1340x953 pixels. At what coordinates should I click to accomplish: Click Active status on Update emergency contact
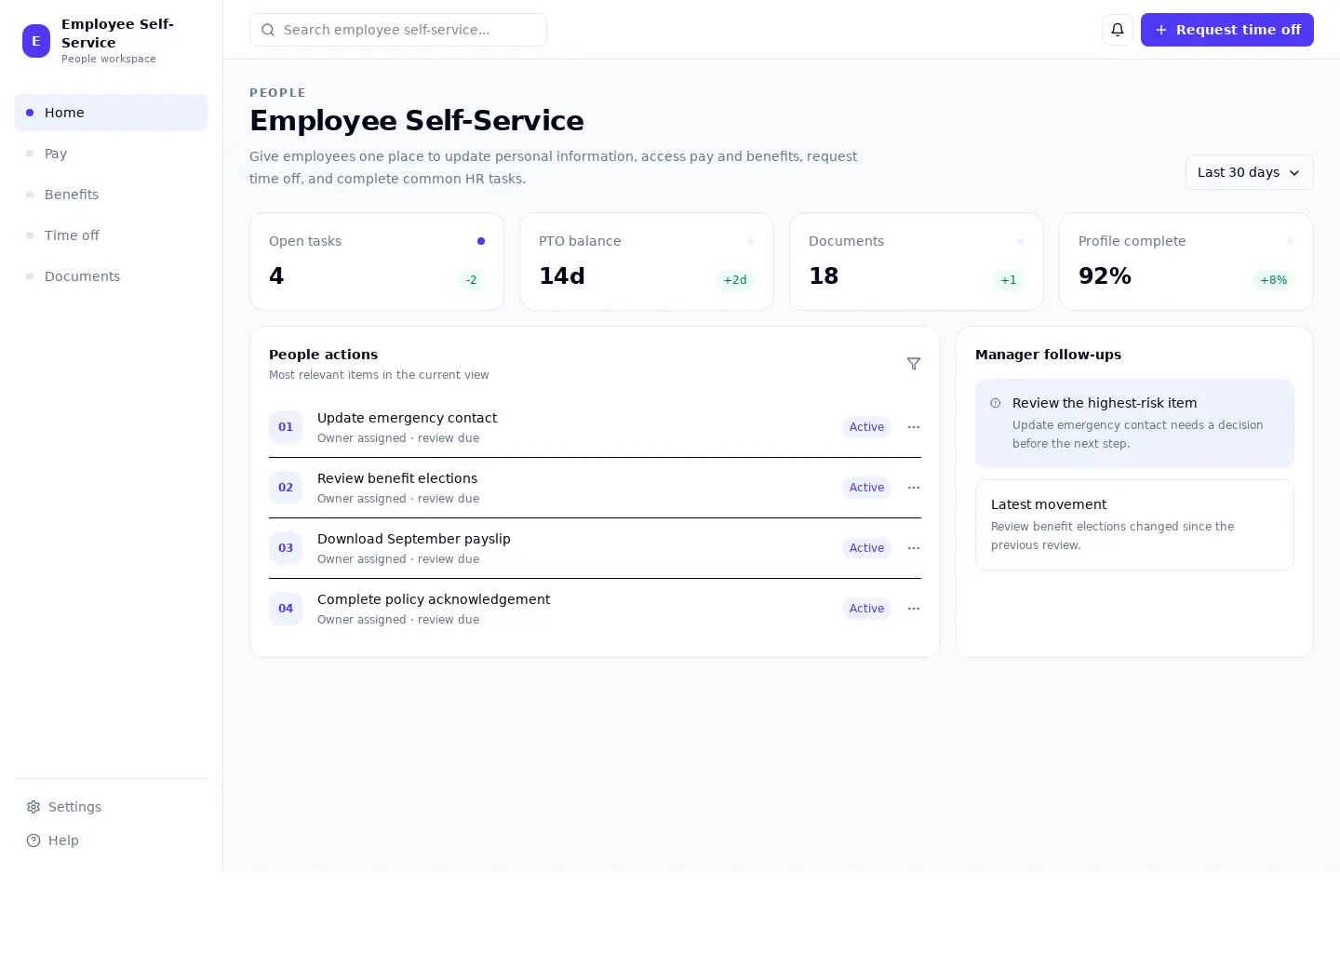pos(866,427)
